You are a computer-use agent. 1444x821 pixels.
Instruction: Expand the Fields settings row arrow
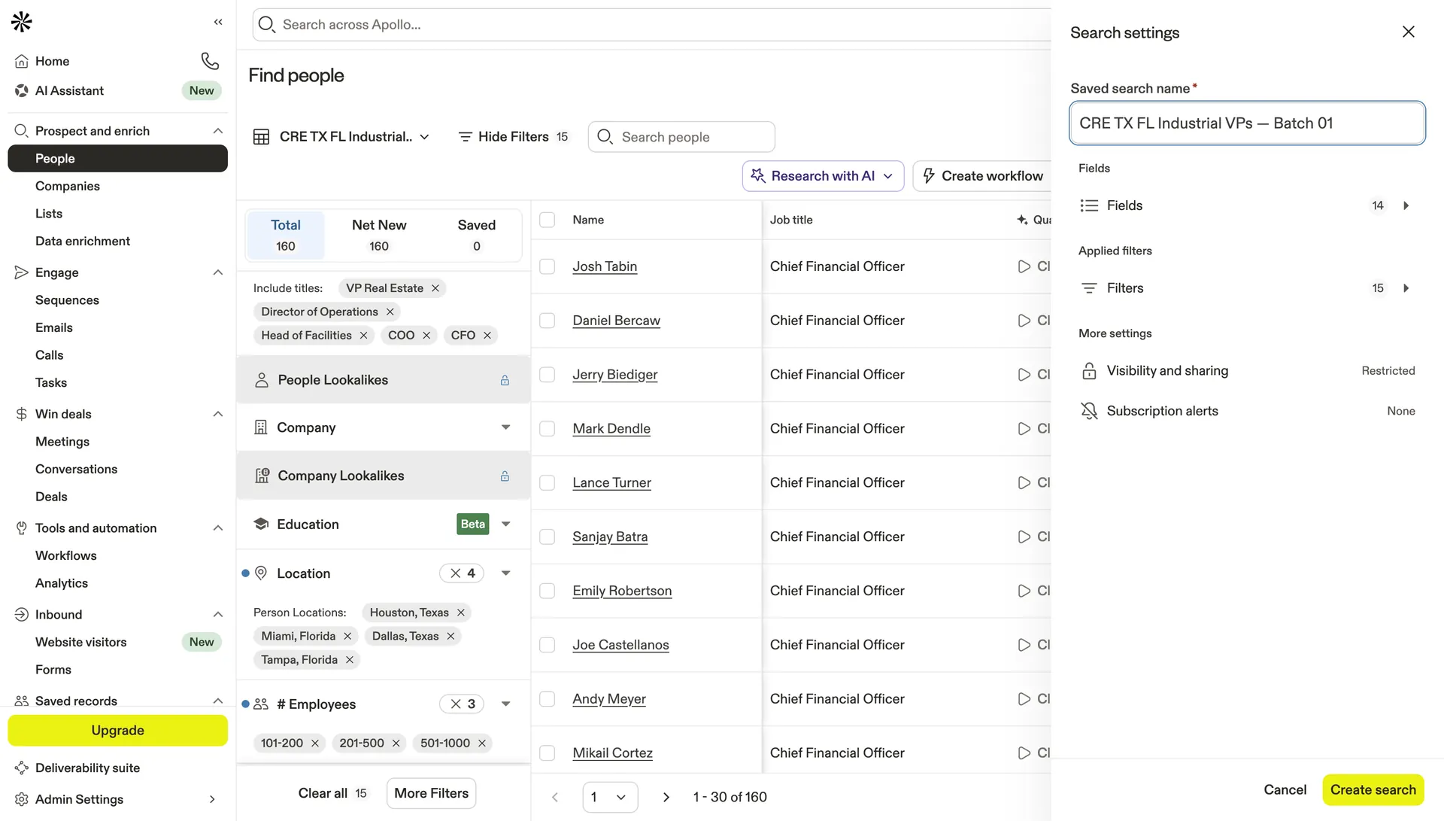(x=1406, y=205)
